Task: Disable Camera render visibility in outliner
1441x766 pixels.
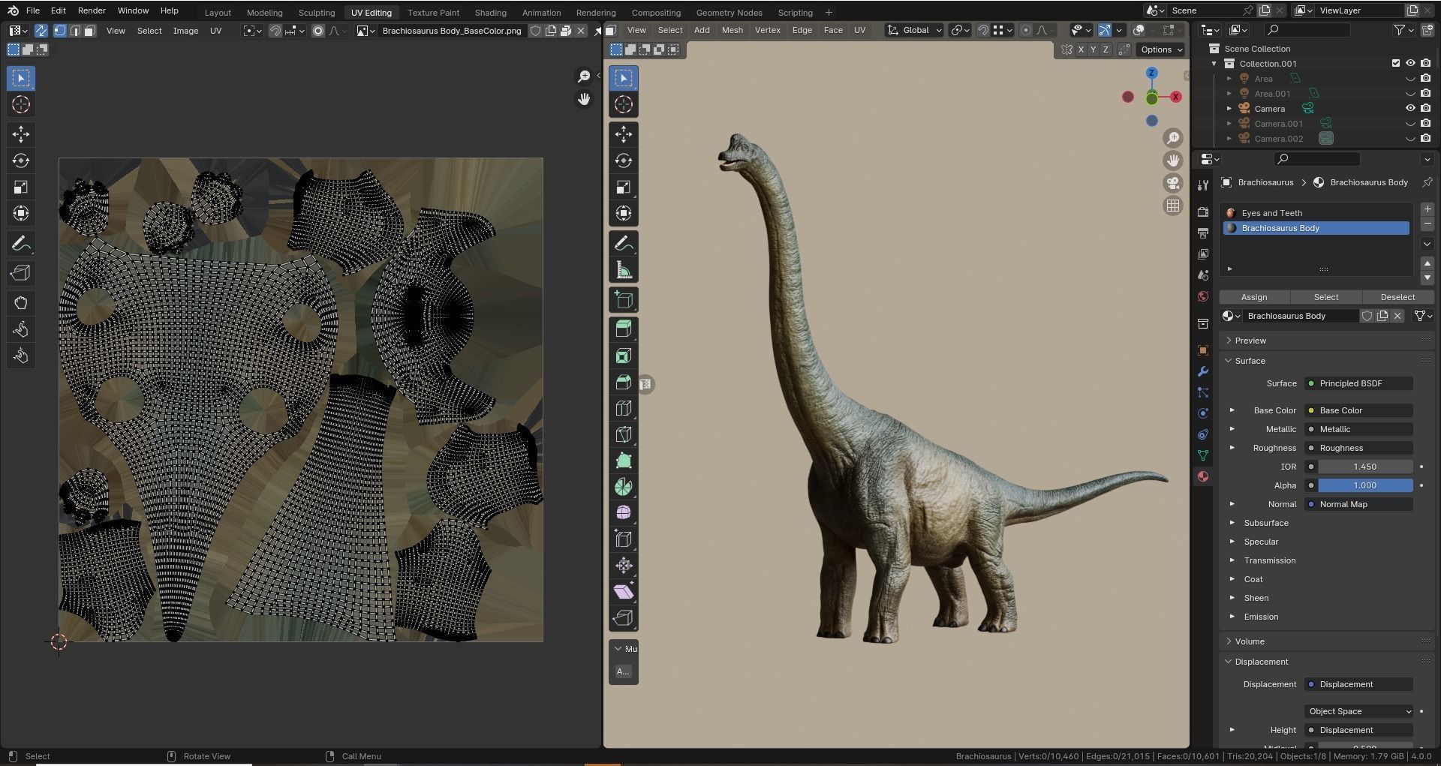Action: click(x=1426, y=108)
